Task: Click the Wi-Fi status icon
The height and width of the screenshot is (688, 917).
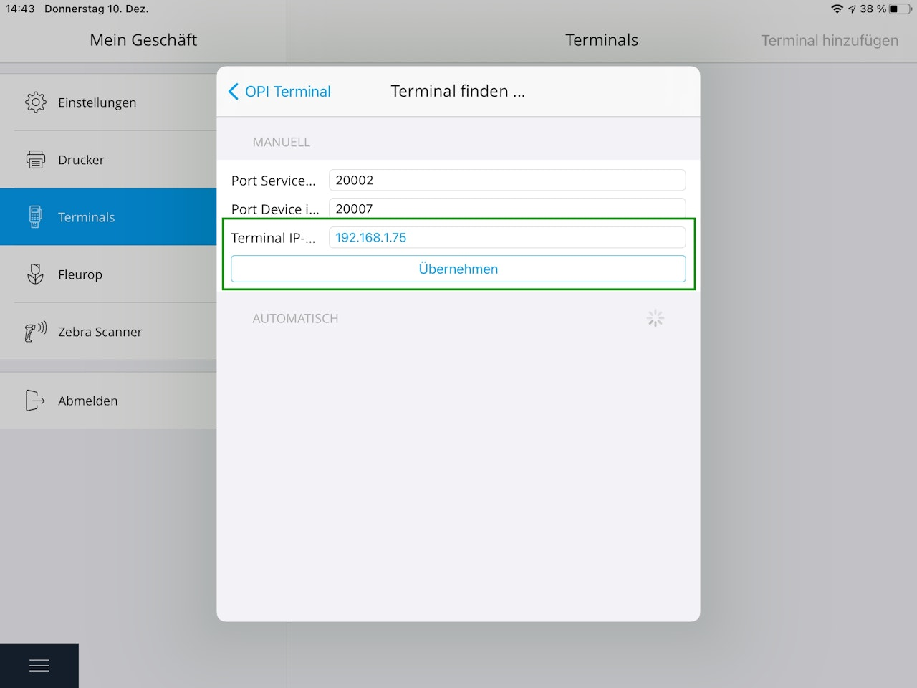Action: tap(837, 9)
